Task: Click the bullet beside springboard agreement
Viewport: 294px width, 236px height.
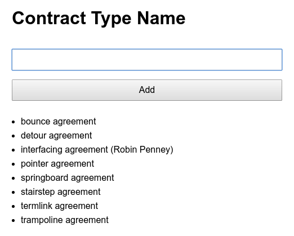Action: [x=13, y=179]
